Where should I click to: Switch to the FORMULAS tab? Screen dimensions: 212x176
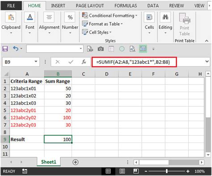pos(126,6)
